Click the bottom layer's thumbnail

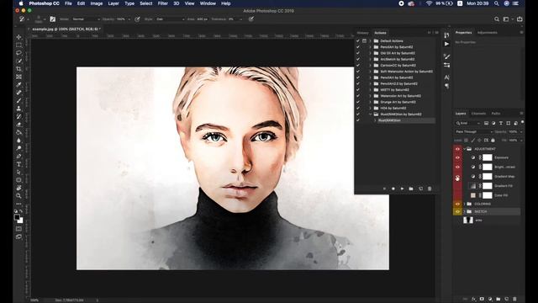(468, 221)
